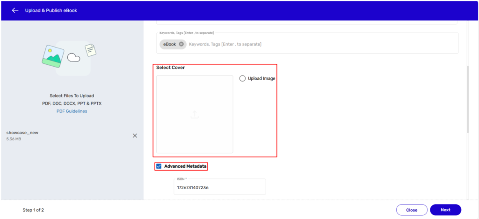
Task: Click the Next button
Action: coord(445,210)
